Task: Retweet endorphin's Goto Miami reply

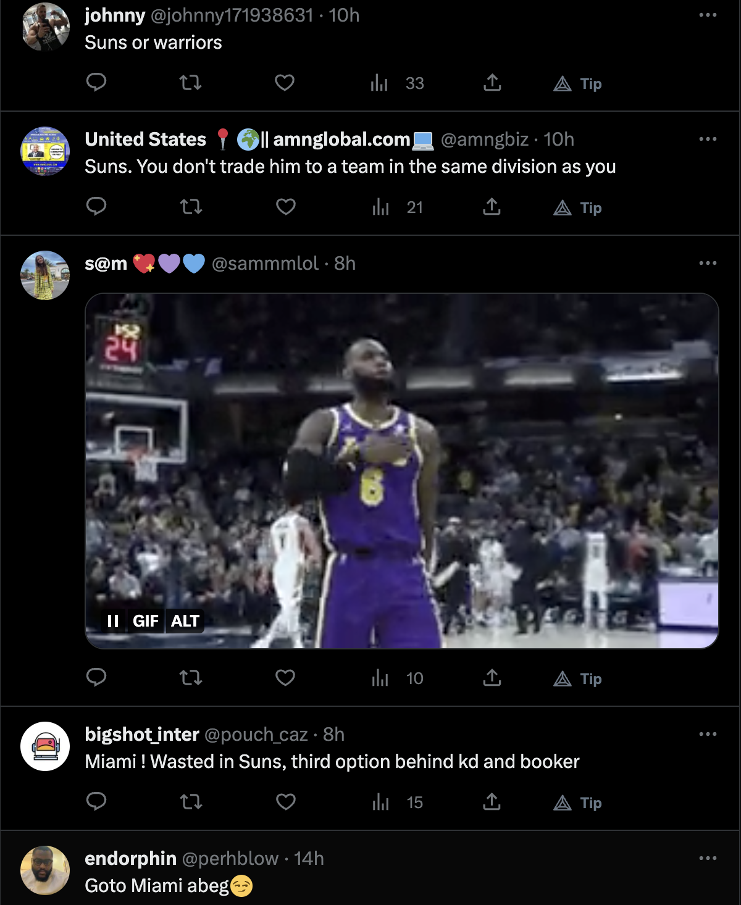Action: [x=191, y=901]
